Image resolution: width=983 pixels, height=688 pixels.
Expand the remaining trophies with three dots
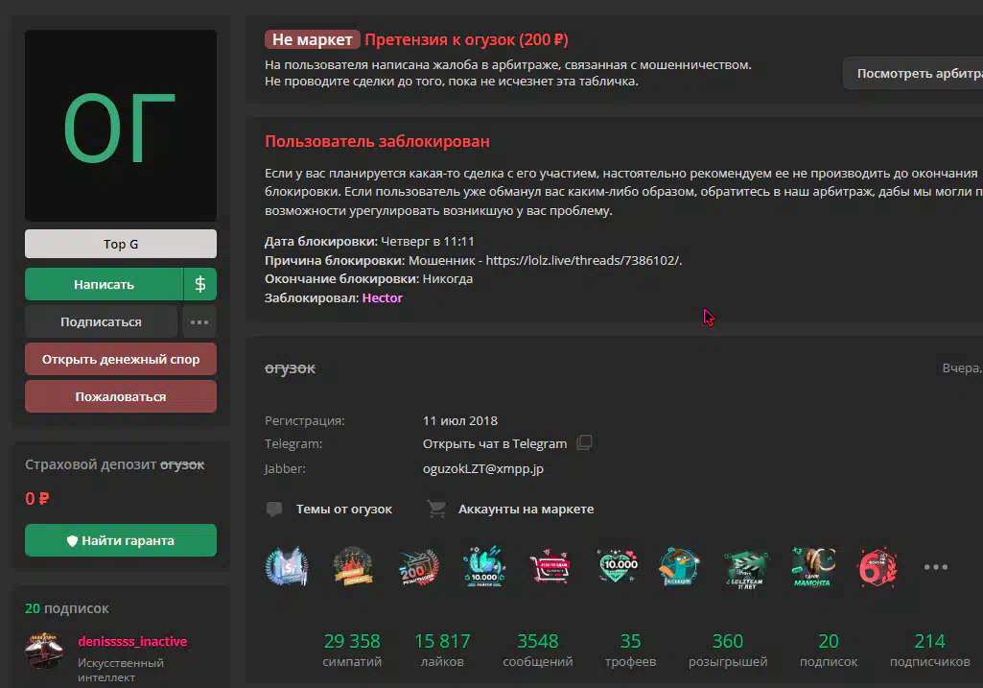(x=935, y=567)
